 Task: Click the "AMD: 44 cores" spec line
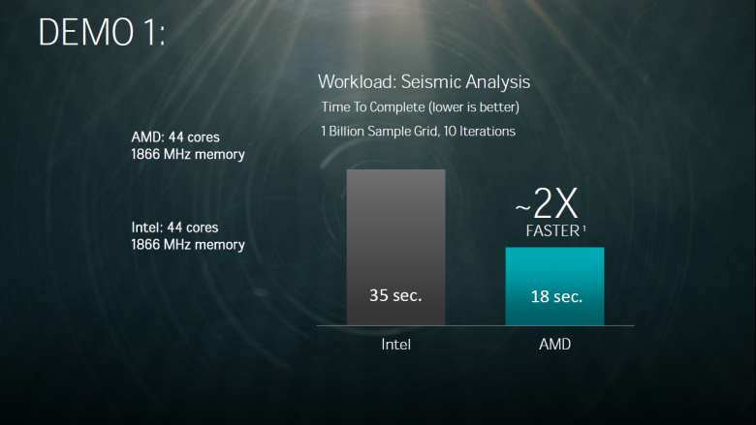[x=175, y=137]
